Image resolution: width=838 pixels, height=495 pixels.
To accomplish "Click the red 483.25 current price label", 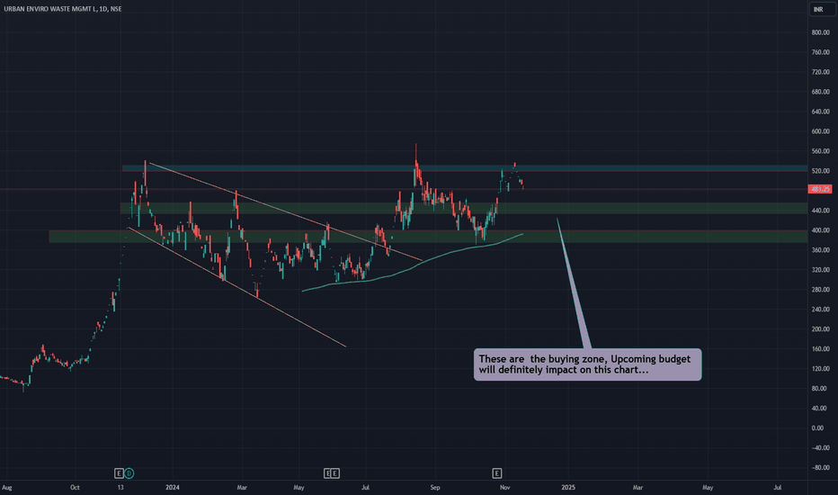I will (x=820, y=189).
